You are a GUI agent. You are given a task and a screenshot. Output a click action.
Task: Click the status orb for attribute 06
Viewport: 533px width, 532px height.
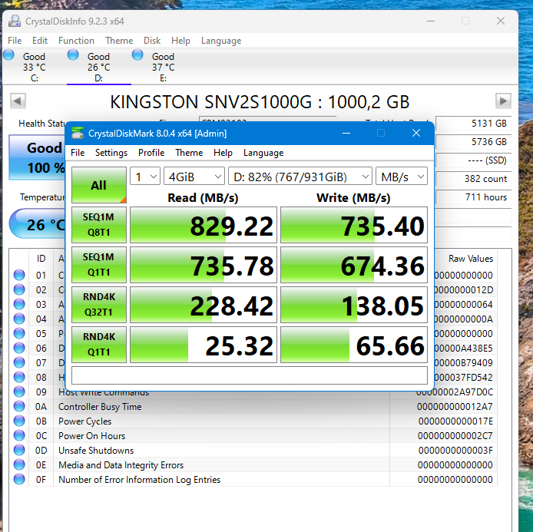(x=19, y=348)
